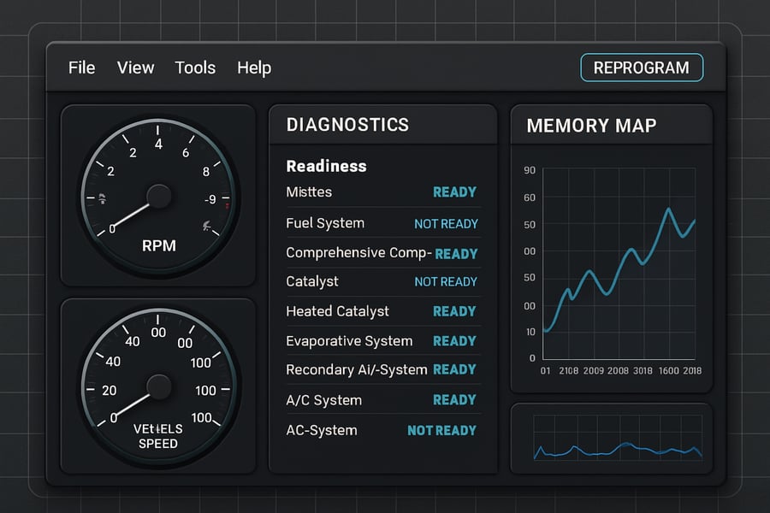Image resolution: width=770 pixels, height=513 pixels.
Task: Open the Tools menu
Action: 194,68
